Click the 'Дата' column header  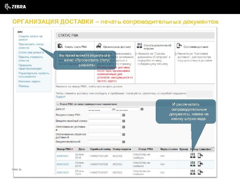[x=81, y=149]
